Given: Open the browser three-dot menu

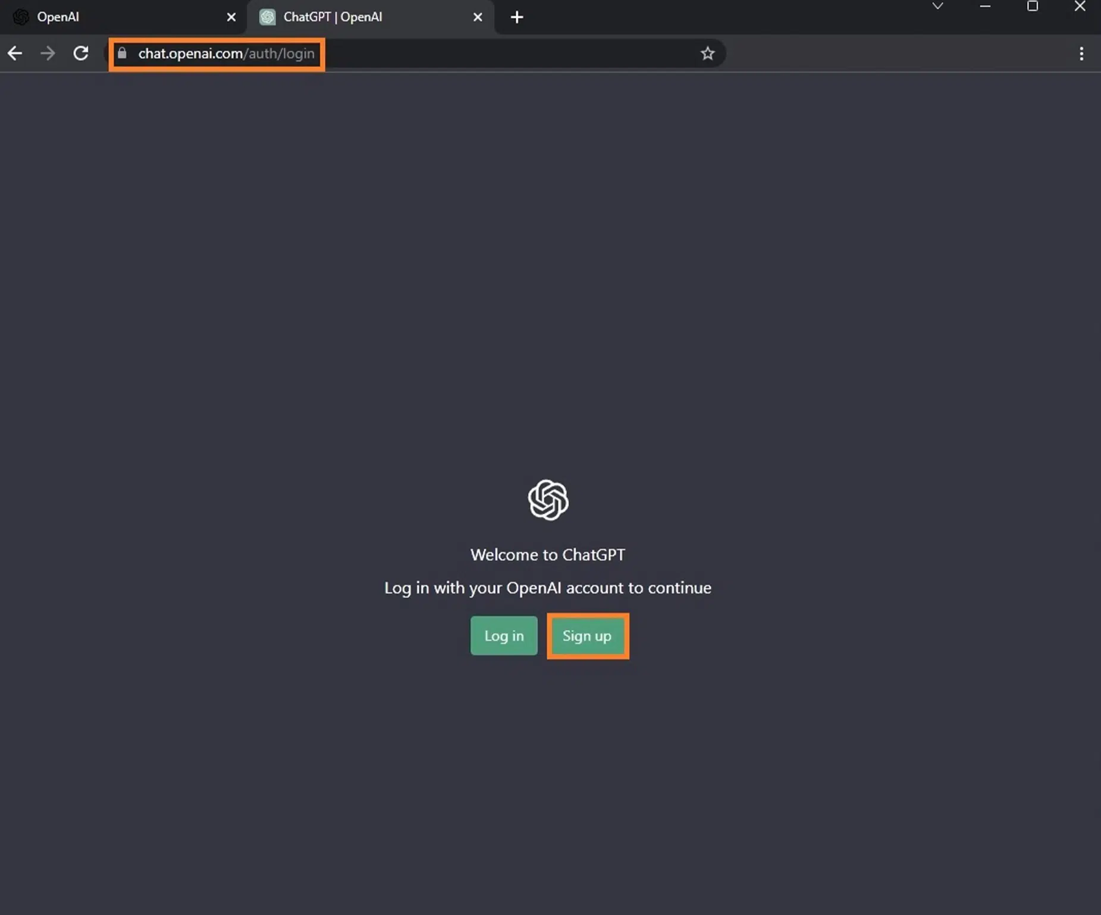Looking at the screenshot, I should coord(1081,54).
